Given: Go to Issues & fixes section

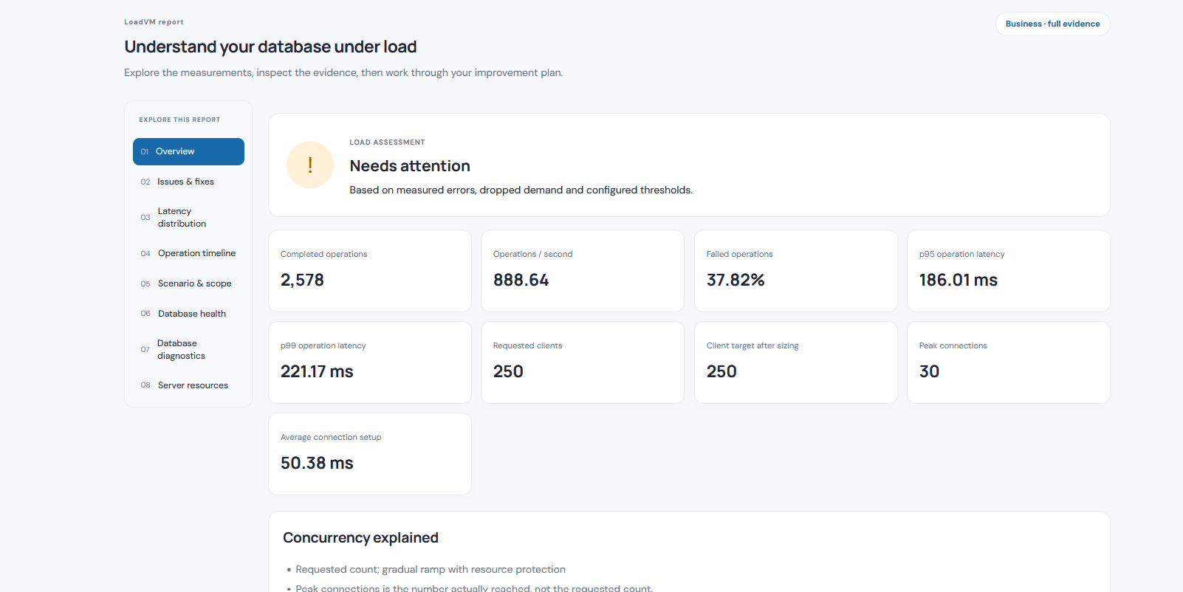Looking at the screenshot, I should click(188, 182).
